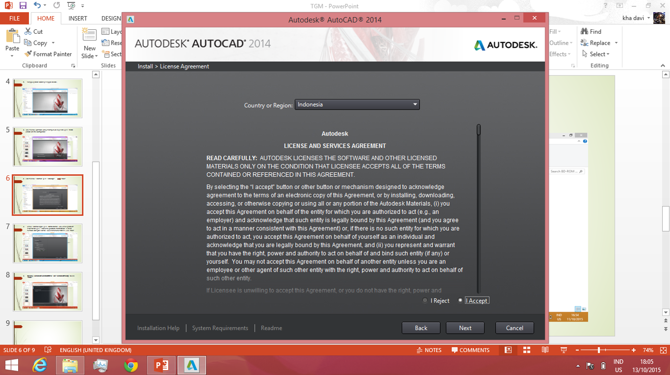Image resolution: width=670 pixels, height=375 pixels.
Task: Select the I Reject radio button
Action: pos(425,300)
